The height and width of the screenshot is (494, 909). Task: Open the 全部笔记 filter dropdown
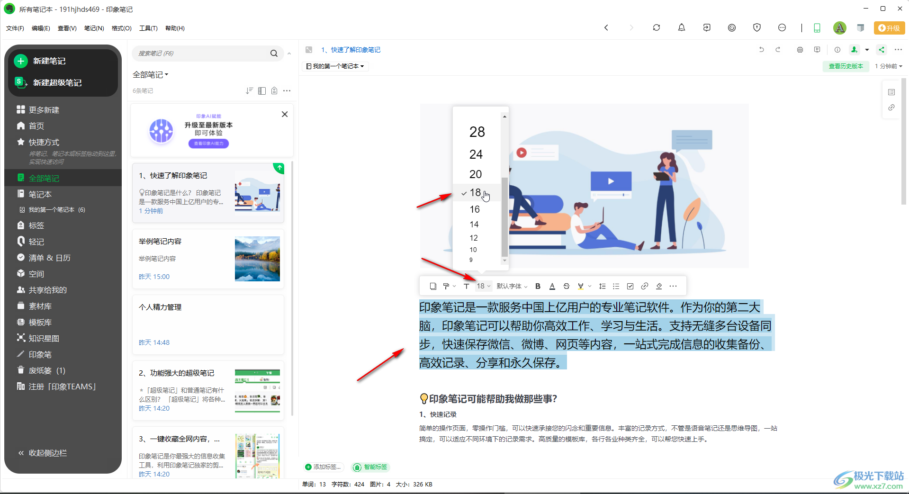click(x=151, y=74)
